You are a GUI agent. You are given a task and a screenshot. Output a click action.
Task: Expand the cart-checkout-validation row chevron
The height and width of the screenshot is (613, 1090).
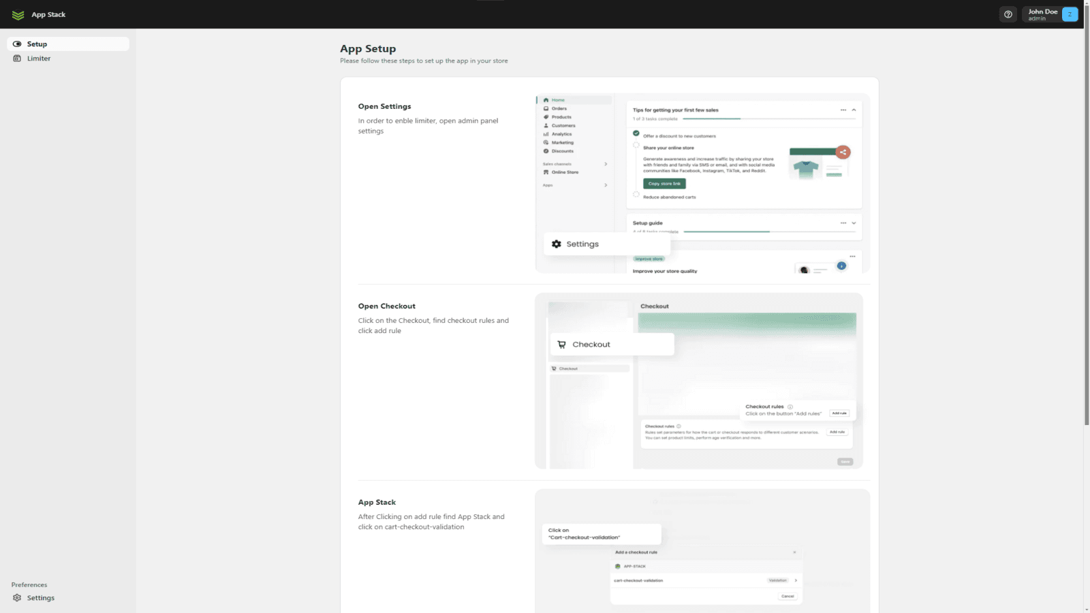tap(796, 580)
